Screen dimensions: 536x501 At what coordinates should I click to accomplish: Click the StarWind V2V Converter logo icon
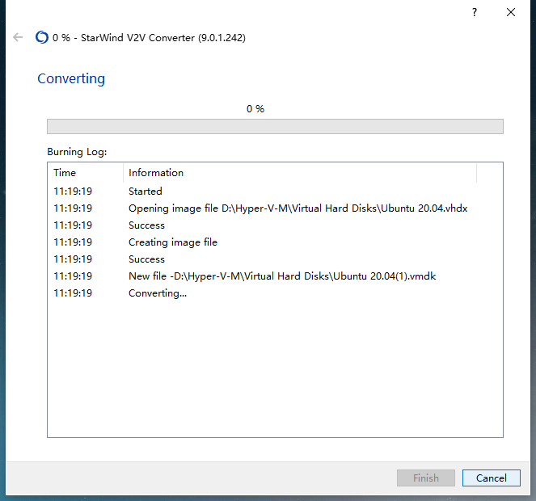click(42, 37)
